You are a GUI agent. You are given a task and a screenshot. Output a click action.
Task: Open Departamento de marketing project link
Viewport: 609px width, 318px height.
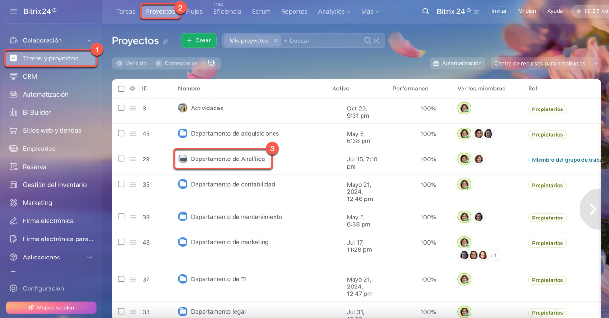[x=229, y=242]
